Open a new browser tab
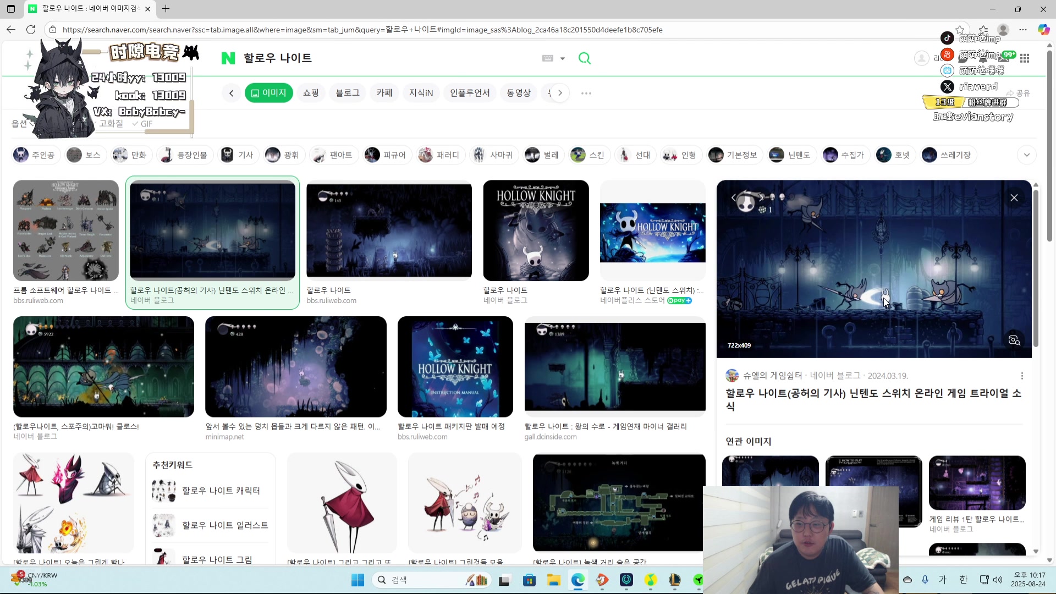1056x594 pixels. [166, 9]
